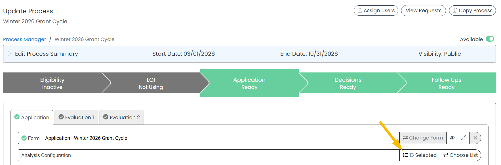Go to the Follow Ups Ready stage
The height and width of the screenshot is (165, 501).
pos(447,83)
